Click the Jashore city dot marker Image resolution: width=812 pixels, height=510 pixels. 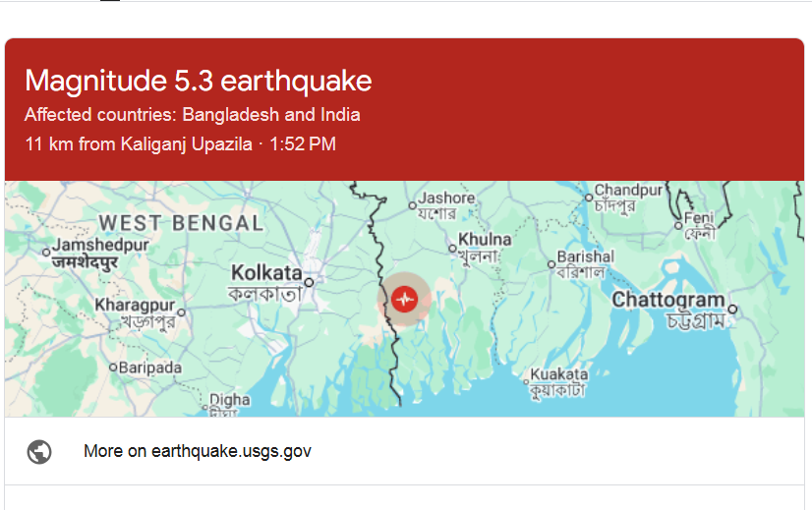pyautogui.click(x=413, y=205)
